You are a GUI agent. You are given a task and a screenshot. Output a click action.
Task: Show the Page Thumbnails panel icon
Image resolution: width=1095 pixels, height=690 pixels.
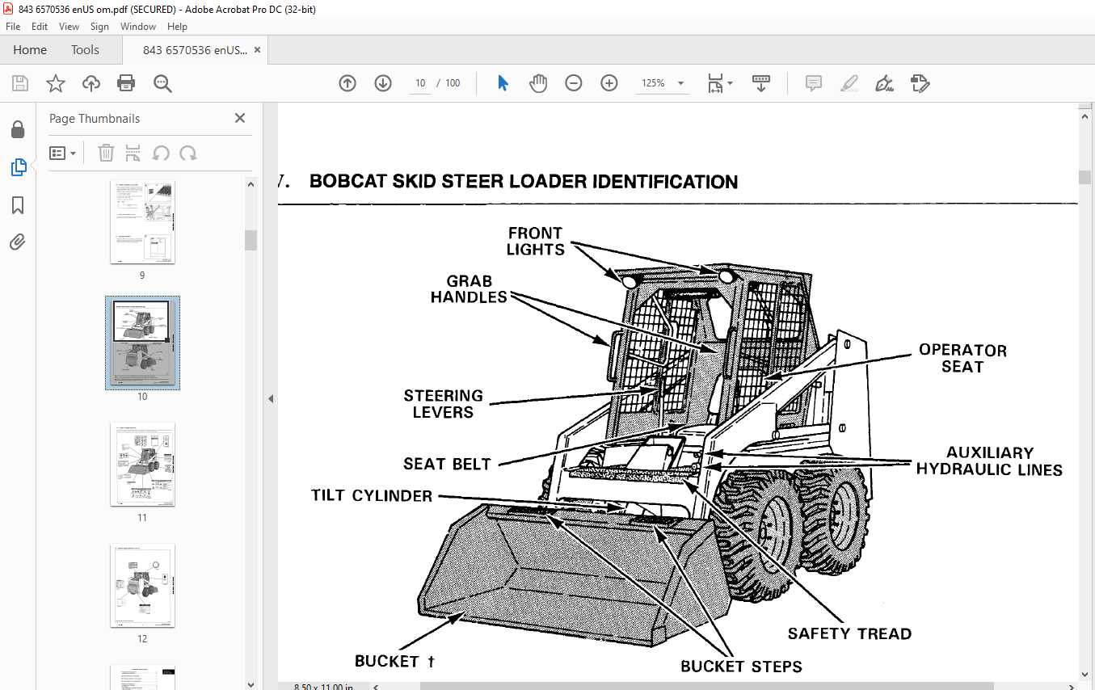click(x=18, y=167)
